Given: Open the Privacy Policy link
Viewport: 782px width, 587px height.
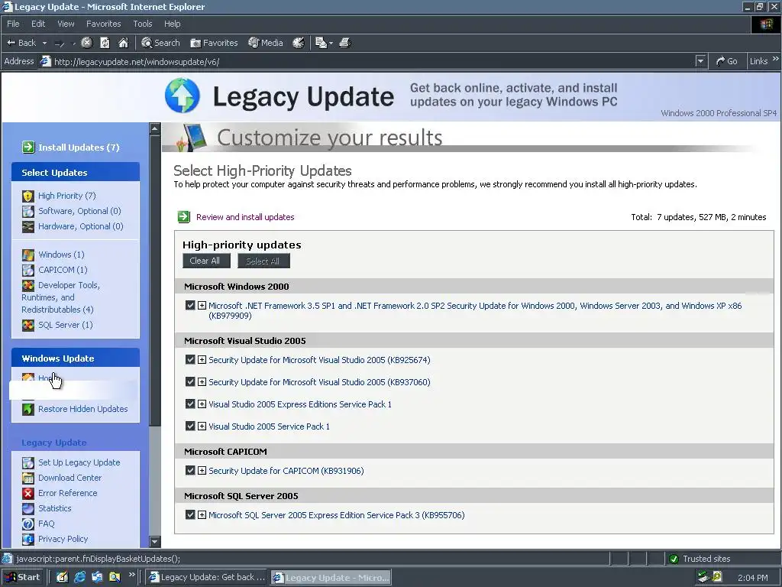Looking at the screenshot, I should click(63, 539).
